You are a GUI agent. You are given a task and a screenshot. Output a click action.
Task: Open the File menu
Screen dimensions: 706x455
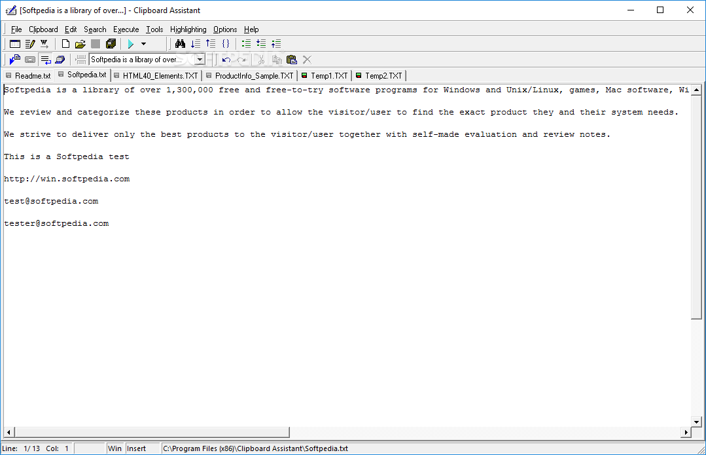(16, 29)
